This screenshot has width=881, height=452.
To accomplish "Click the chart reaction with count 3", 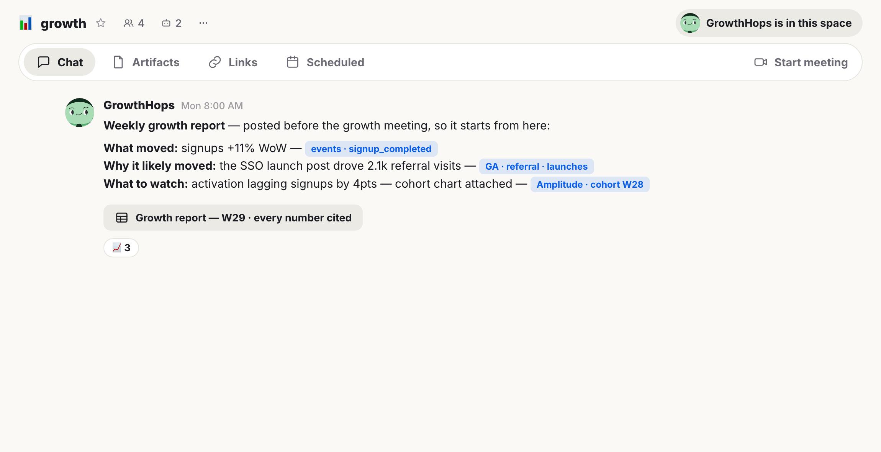I will (x=121, y=248).
